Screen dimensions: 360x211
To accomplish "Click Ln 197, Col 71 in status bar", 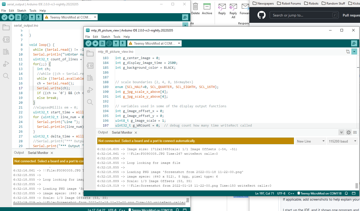I will 265,194.
